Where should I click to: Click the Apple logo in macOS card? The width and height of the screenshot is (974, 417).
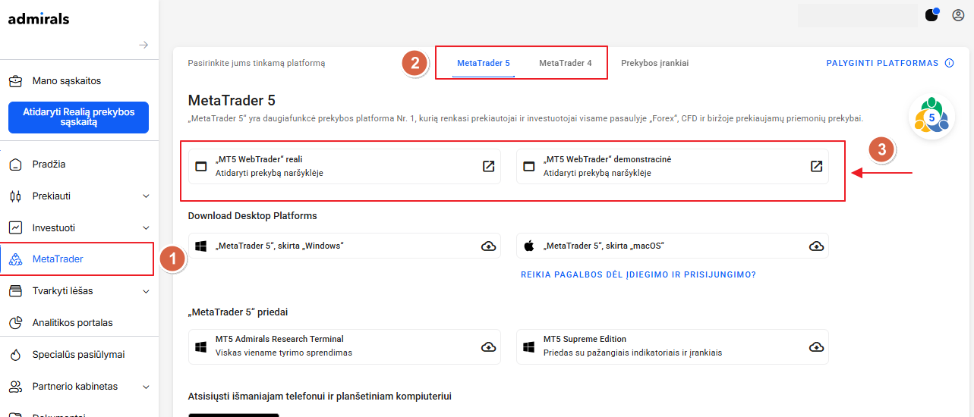[529, 246]
